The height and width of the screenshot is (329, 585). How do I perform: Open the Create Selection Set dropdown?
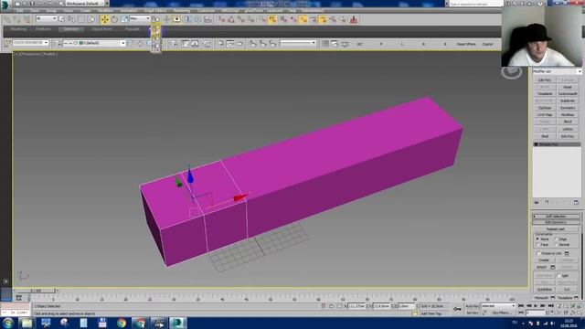point(30,43)
